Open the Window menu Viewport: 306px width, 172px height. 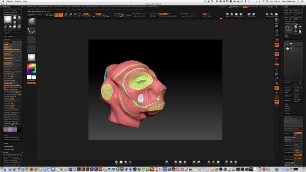pos(18,1)
